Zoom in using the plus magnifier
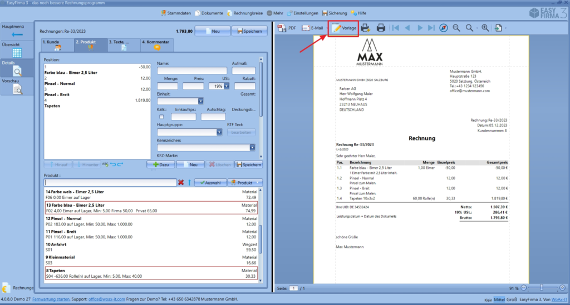 click(x=485, y=28)
